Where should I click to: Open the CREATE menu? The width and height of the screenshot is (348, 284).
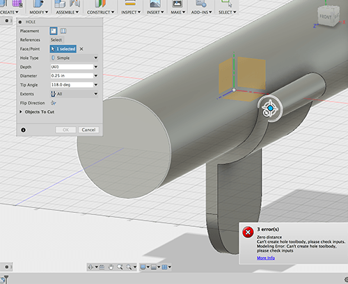9,12
